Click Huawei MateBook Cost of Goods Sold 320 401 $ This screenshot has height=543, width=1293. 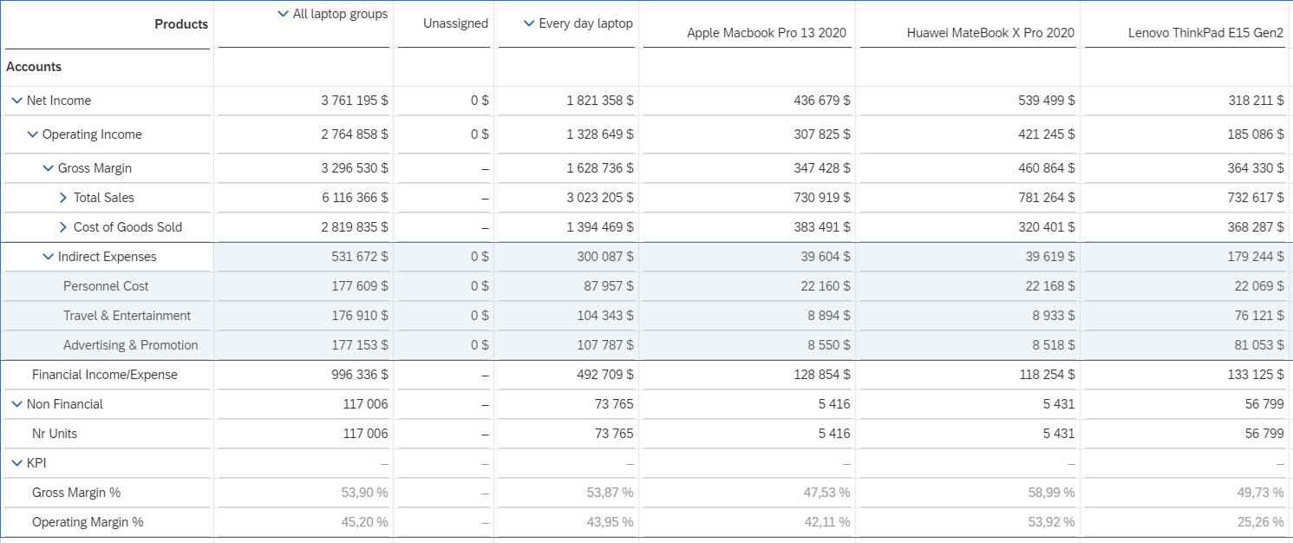(1047, 227)
